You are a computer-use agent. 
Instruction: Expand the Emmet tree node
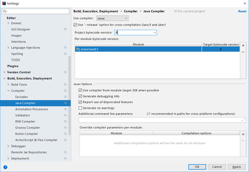[x=8, y=23]
